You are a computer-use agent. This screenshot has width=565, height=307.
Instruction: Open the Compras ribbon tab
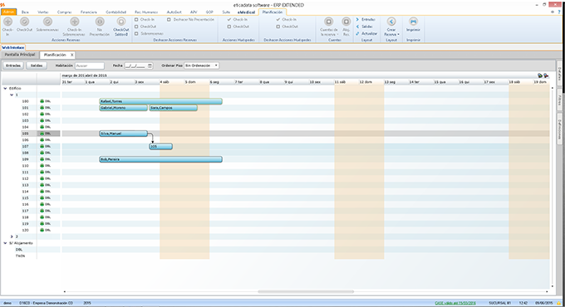[x=64, y=12]
